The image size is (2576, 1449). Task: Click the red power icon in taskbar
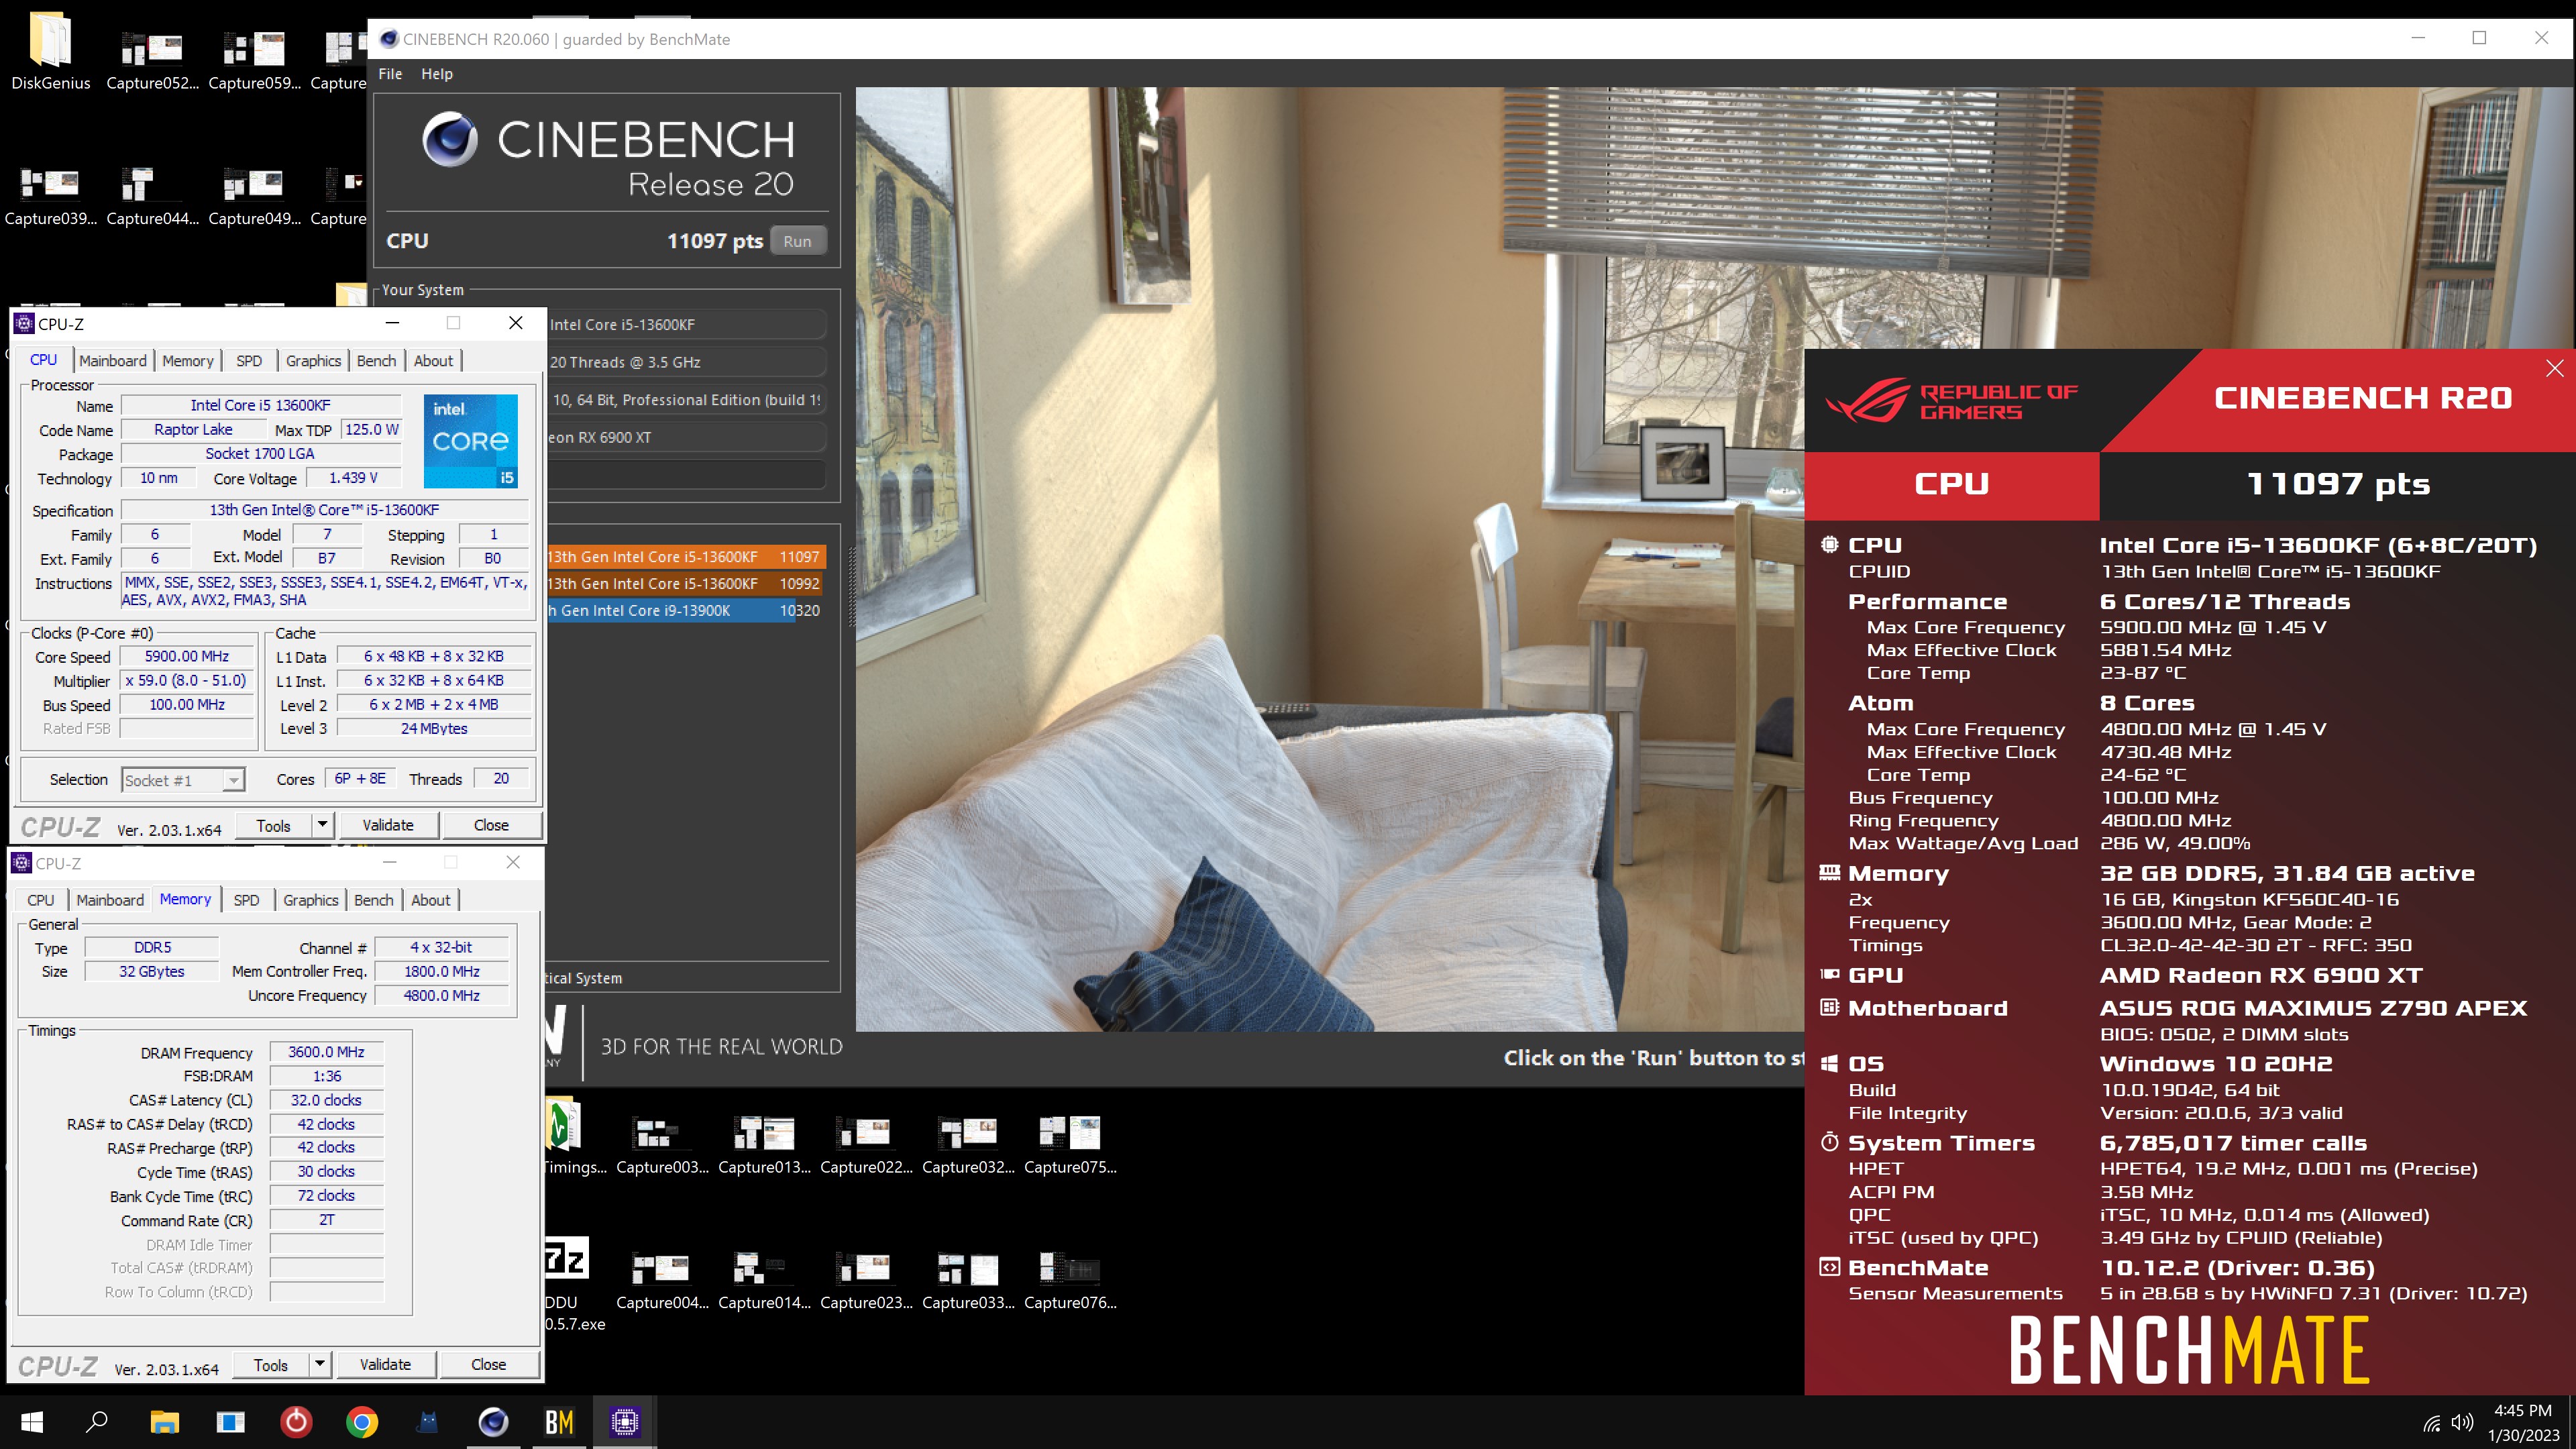click(x=296, y=1422)
